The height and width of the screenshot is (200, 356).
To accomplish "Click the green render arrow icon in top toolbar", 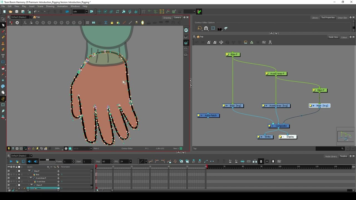I will tap(199, 12).
